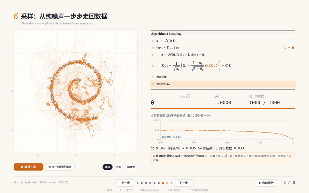Click algorithm line 3 sampling z
The height and width of the screenshot is (193, 309).
(x=223, y=55)
